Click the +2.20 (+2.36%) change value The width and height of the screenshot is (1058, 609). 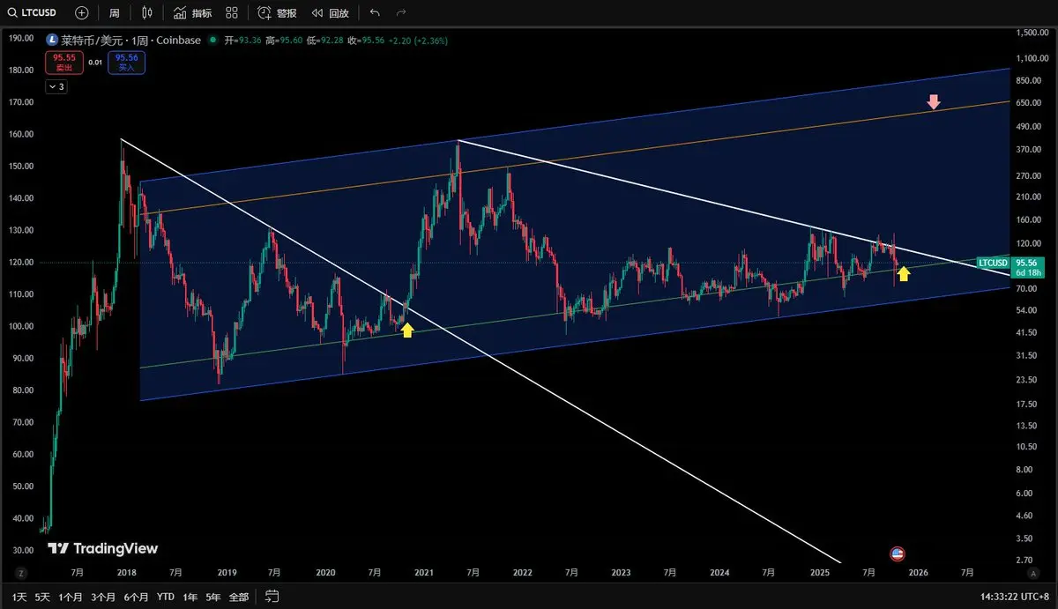click(419, 41)
